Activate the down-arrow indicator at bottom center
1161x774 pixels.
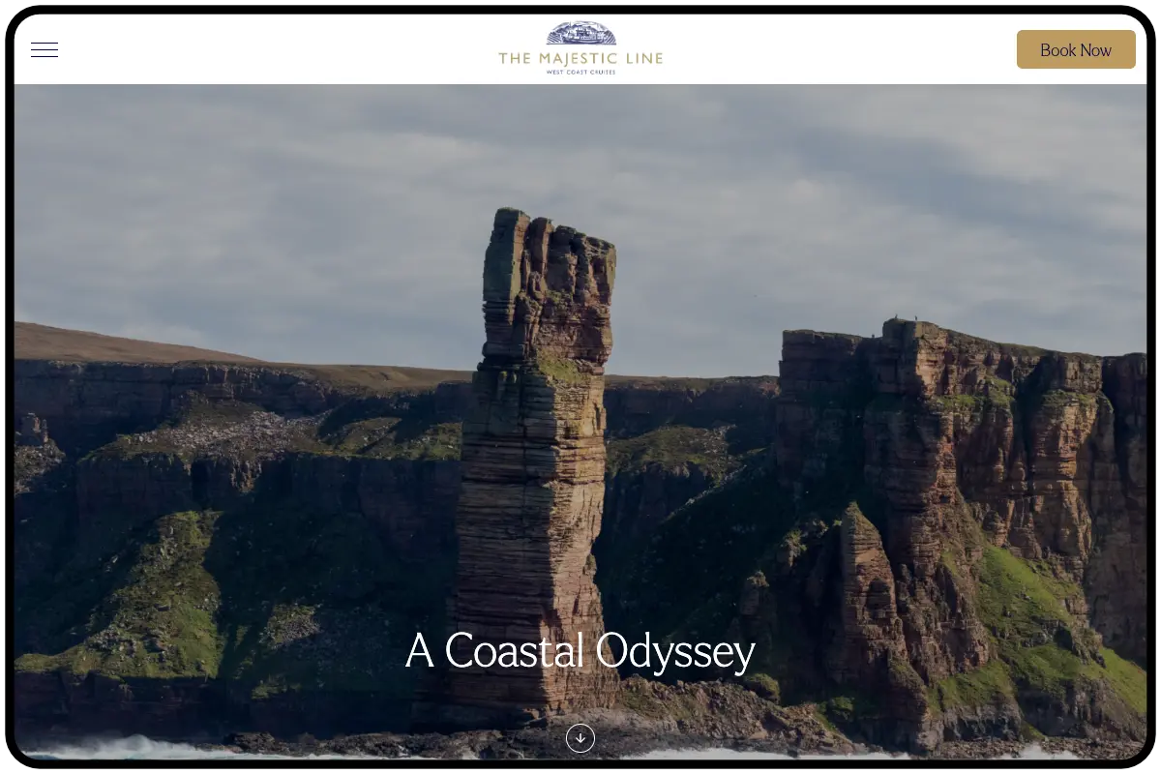click(580, 738)
